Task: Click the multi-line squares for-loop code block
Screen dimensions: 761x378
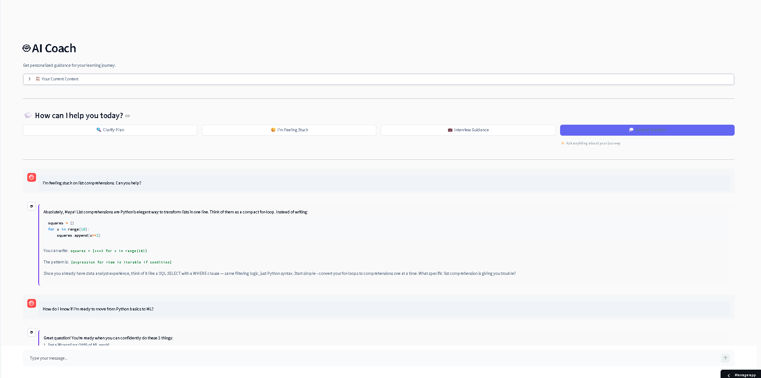Action: [74, 229]
